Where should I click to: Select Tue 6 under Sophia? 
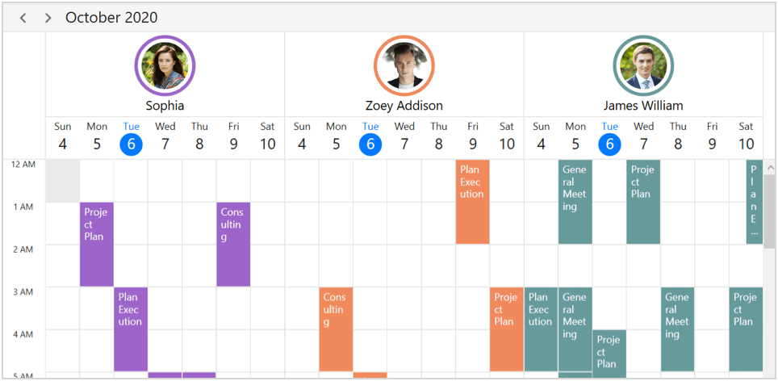point(131,144)
